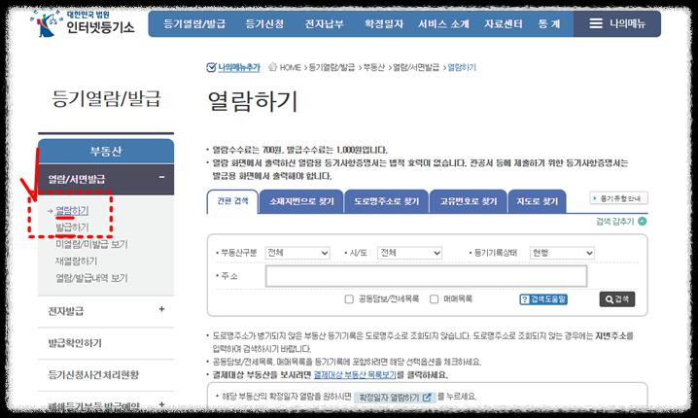This screenshot has width=698, height=418.
Task: Click 검색 감추기 text
Action: pyautogui.click(x=614, y=222)
